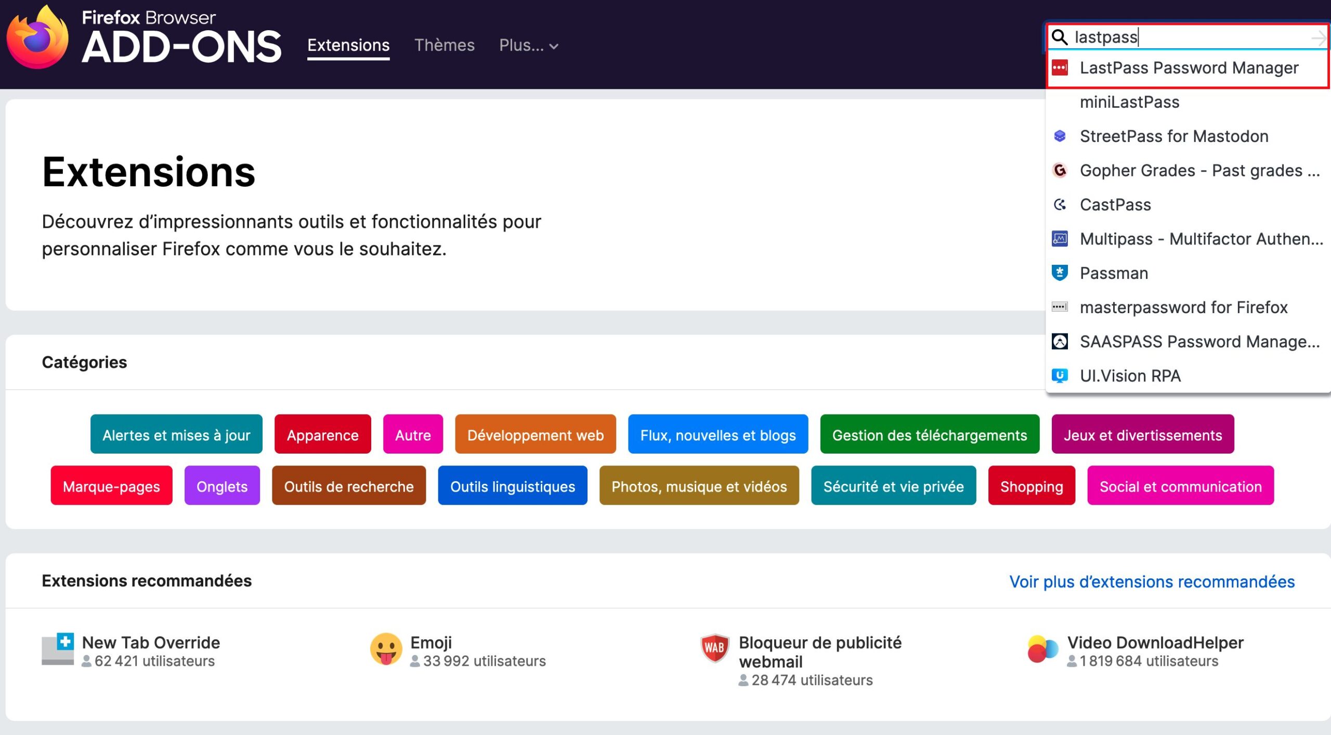Click Voir plus d'extensions recommandées link

click(1152, 582)
